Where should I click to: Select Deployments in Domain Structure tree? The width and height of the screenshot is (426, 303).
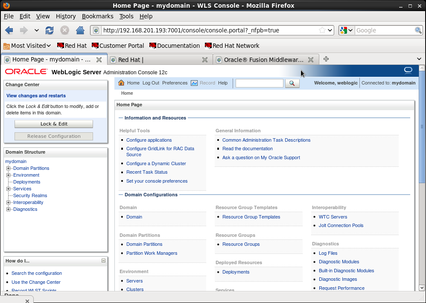point(26,182)
